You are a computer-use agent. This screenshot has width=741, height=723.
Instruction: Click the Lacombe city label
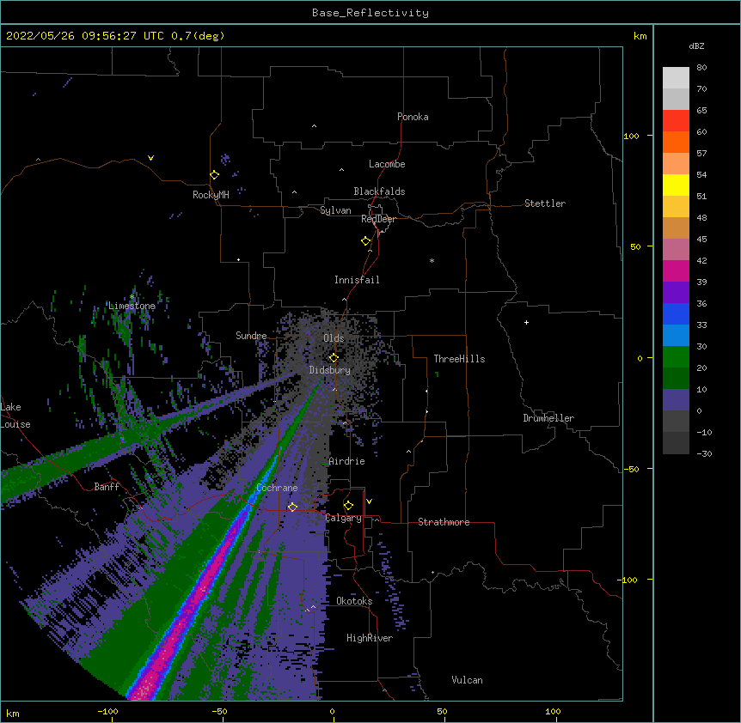(x=387, y=164)
